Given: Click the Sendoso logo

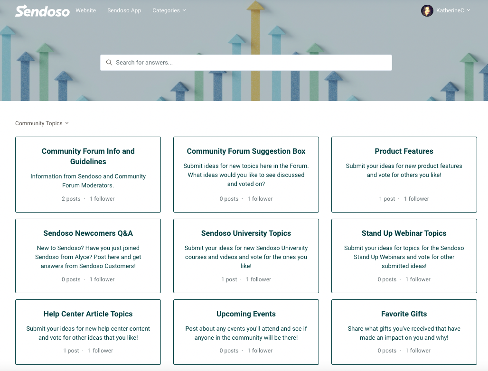Looking at the screenshot, I should pyautogui.click(x=42, y=11).
